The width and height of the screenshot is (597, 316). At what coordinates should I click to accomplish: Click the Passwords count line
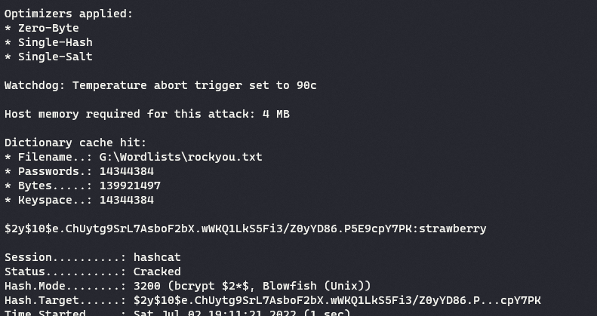[79, 171]
